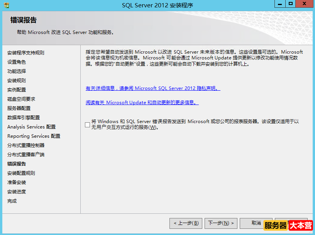The image size is (315, 235).
Task: Cancel setup with the 取消 button
Action: pos(256,223)
